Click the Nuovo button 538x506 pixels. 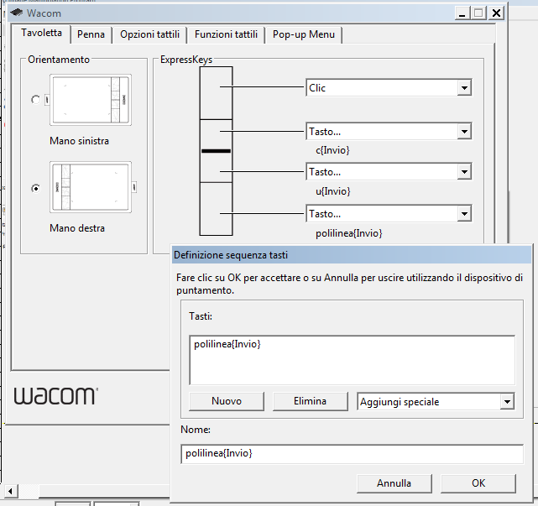227,401
